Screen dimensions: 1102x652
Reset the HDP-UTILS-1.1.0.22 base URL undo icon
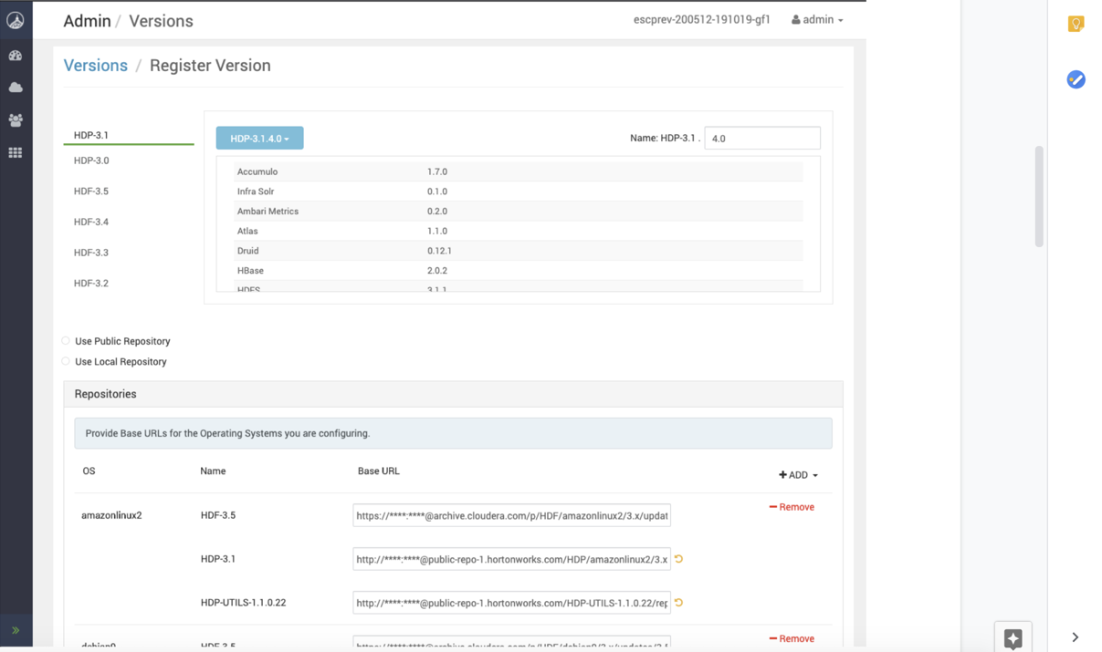coord(678,603)
